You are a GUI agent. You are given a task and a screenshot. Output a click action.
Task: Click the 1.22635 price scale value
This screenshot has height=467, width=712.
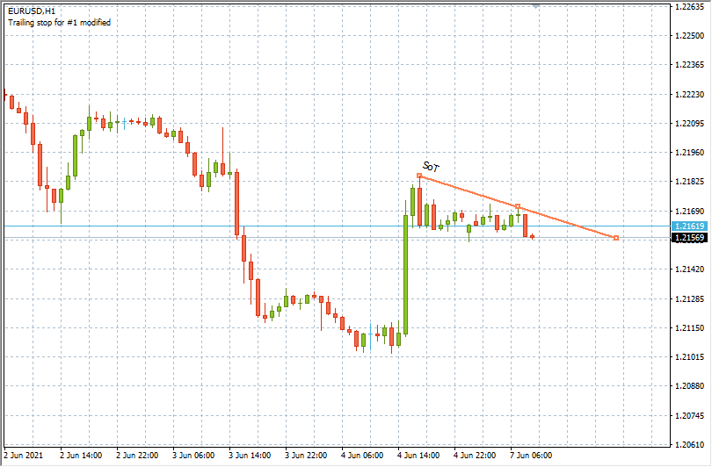click(690, 7)
